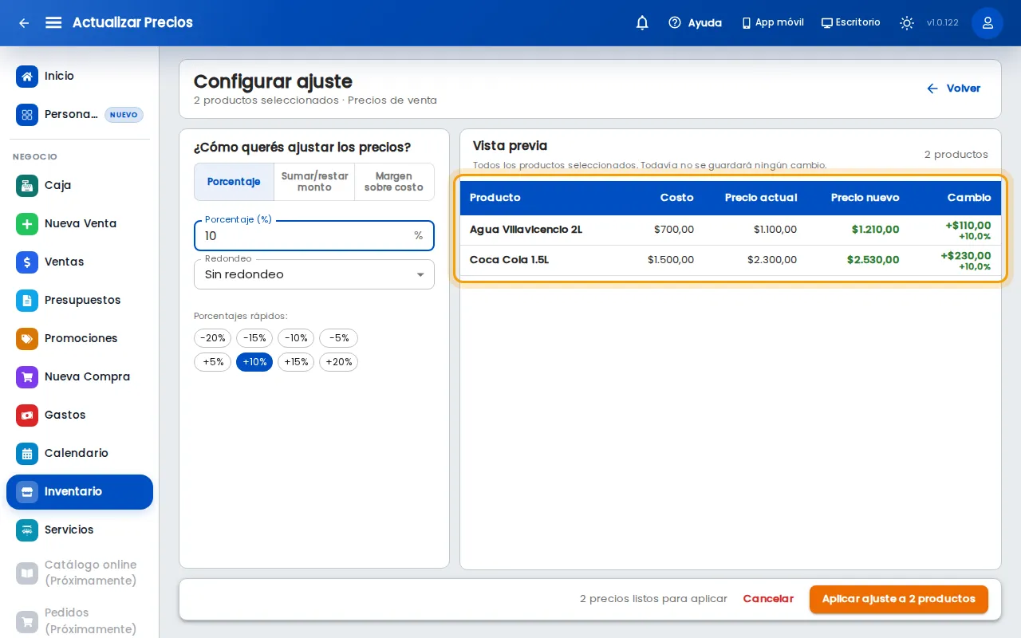Click the $2.530,00 new price cell
This screenshot has width=1021, height=638.
coord(873,260)
